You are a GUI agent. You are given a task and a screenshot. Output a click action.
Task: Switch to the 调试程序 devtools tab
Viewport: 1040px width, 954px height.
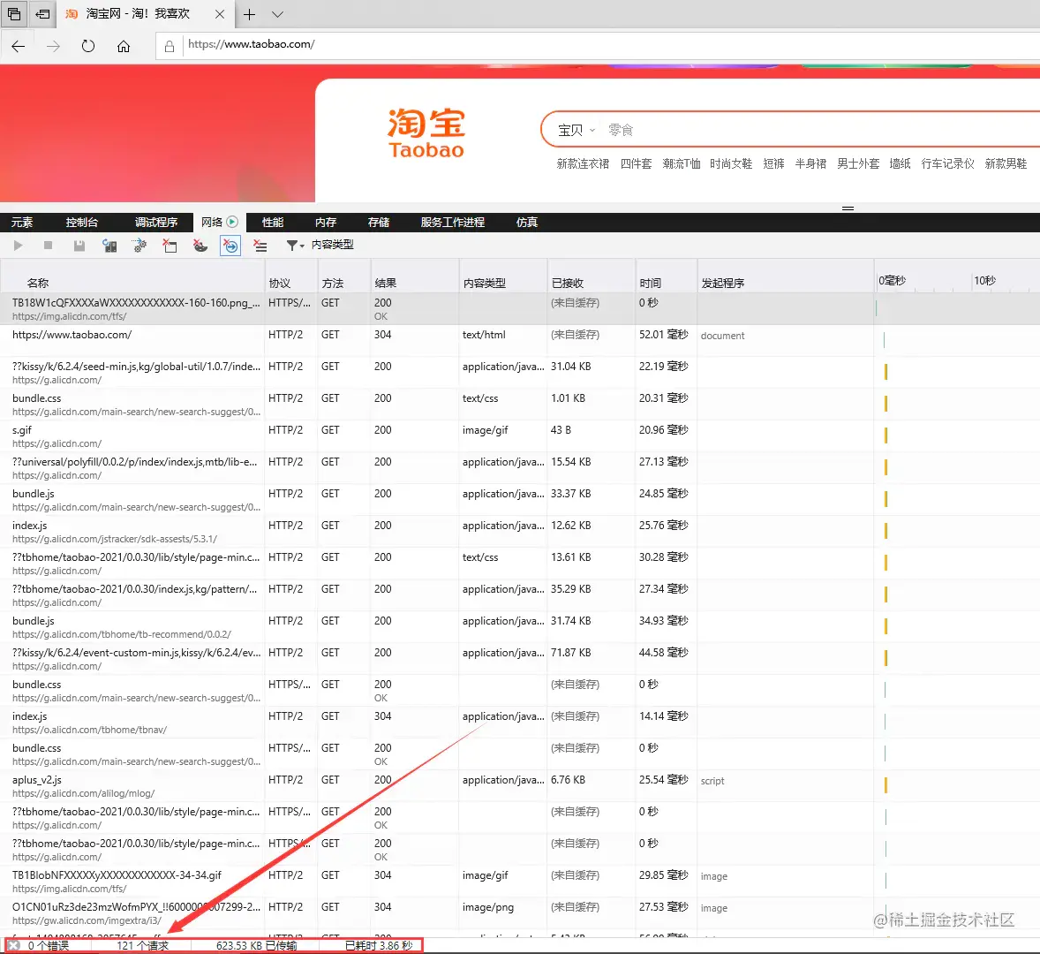[156, 223]
